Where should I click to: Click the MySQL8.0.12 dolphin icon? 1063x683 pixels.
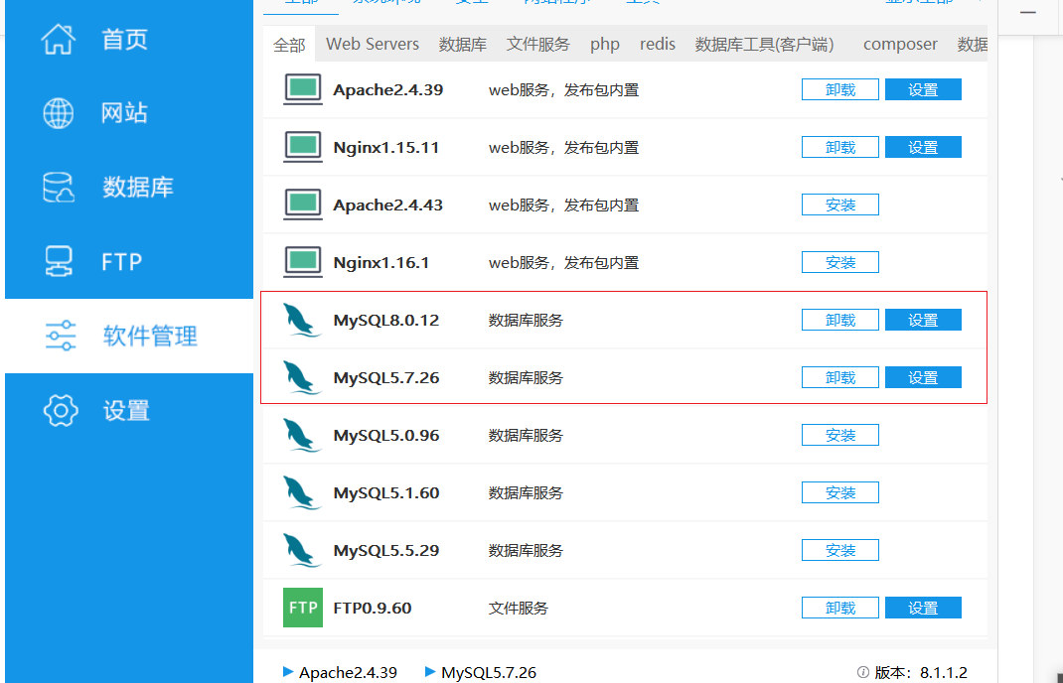pyautogui.click(x=302, y=320)
